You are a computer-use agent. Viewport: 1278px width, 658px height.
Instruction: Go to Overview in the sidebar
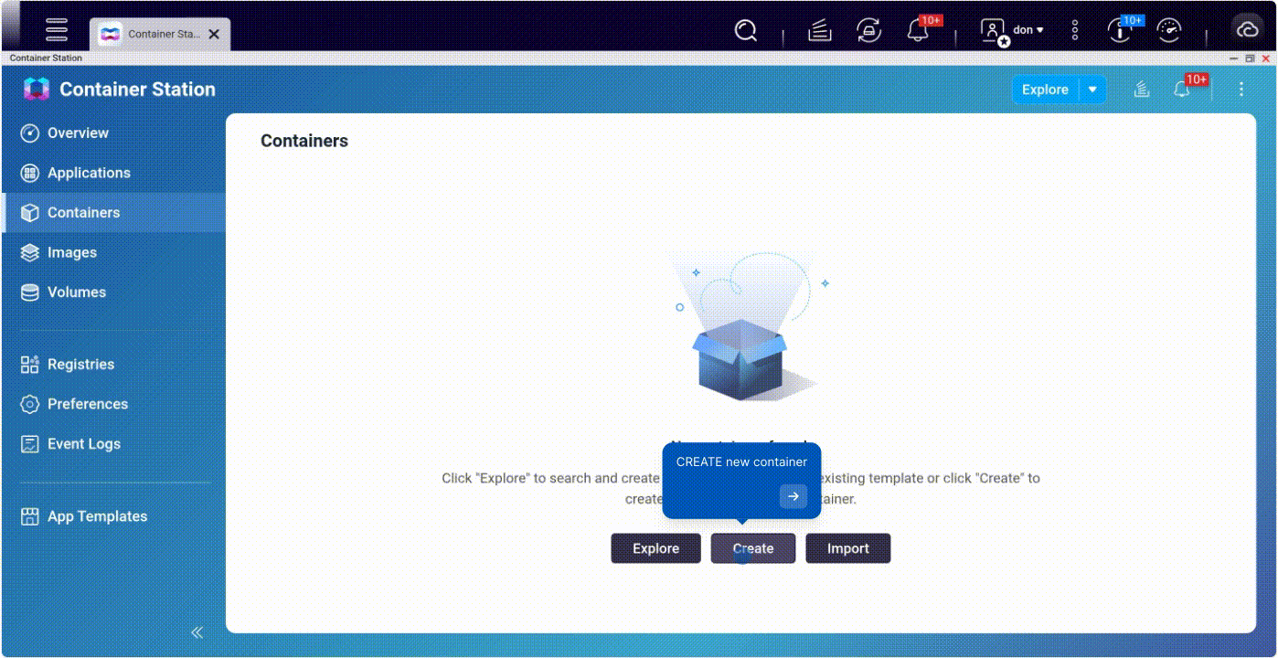click(113, 133)
